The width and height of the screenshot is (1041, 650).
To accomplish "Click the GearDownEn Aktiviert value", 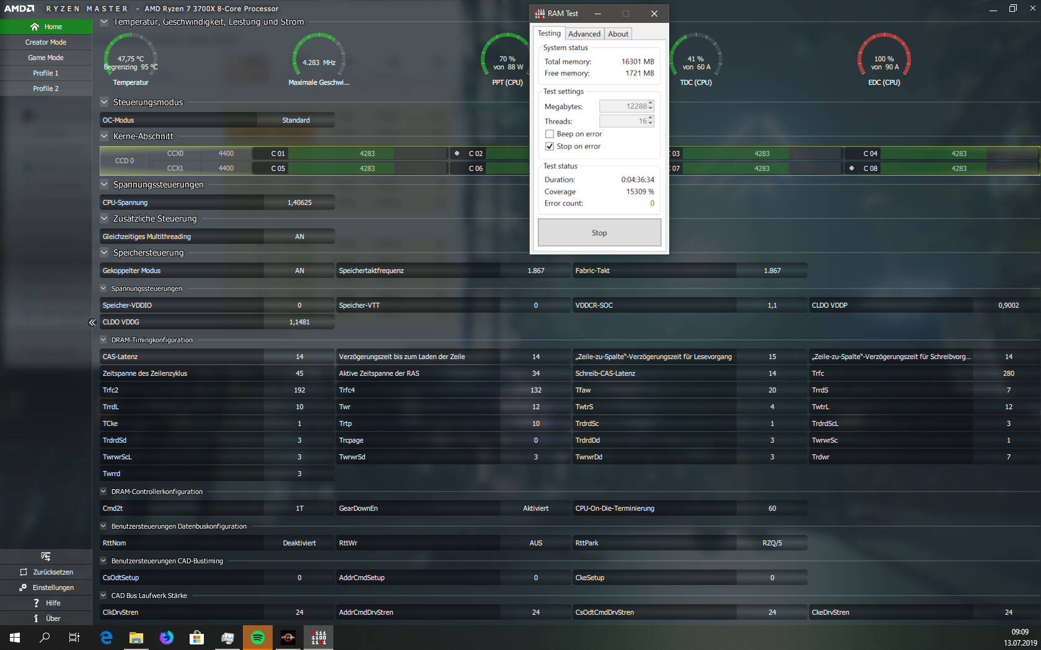I will click(536, 508).
